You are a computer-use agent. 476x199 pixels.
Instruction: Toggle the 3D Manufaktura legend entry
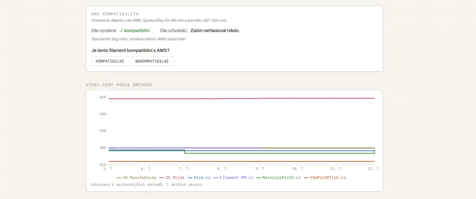point(136,178)
